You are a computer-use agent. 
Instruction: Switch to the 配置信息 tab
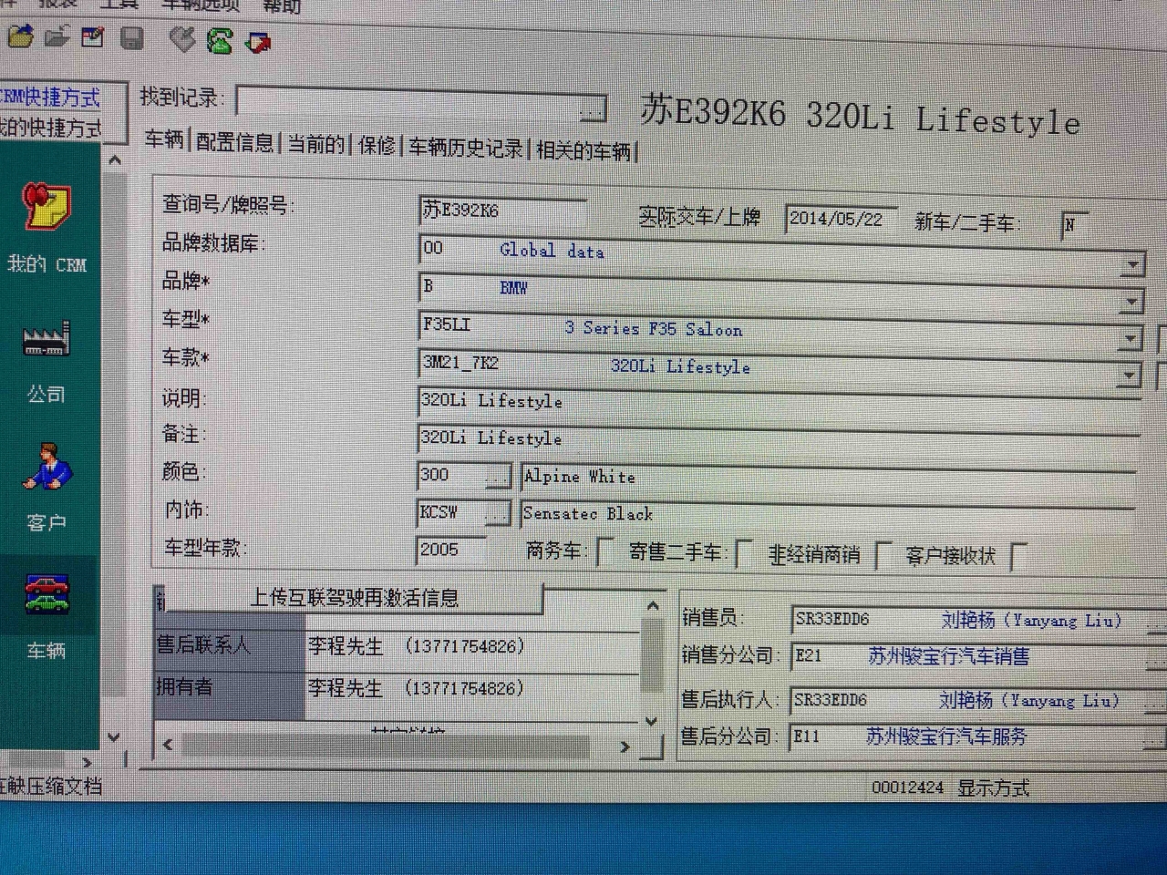235,142
